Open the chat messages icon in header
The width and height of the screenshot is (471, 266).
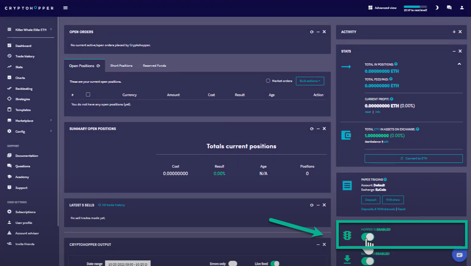[x=449, y=8]
